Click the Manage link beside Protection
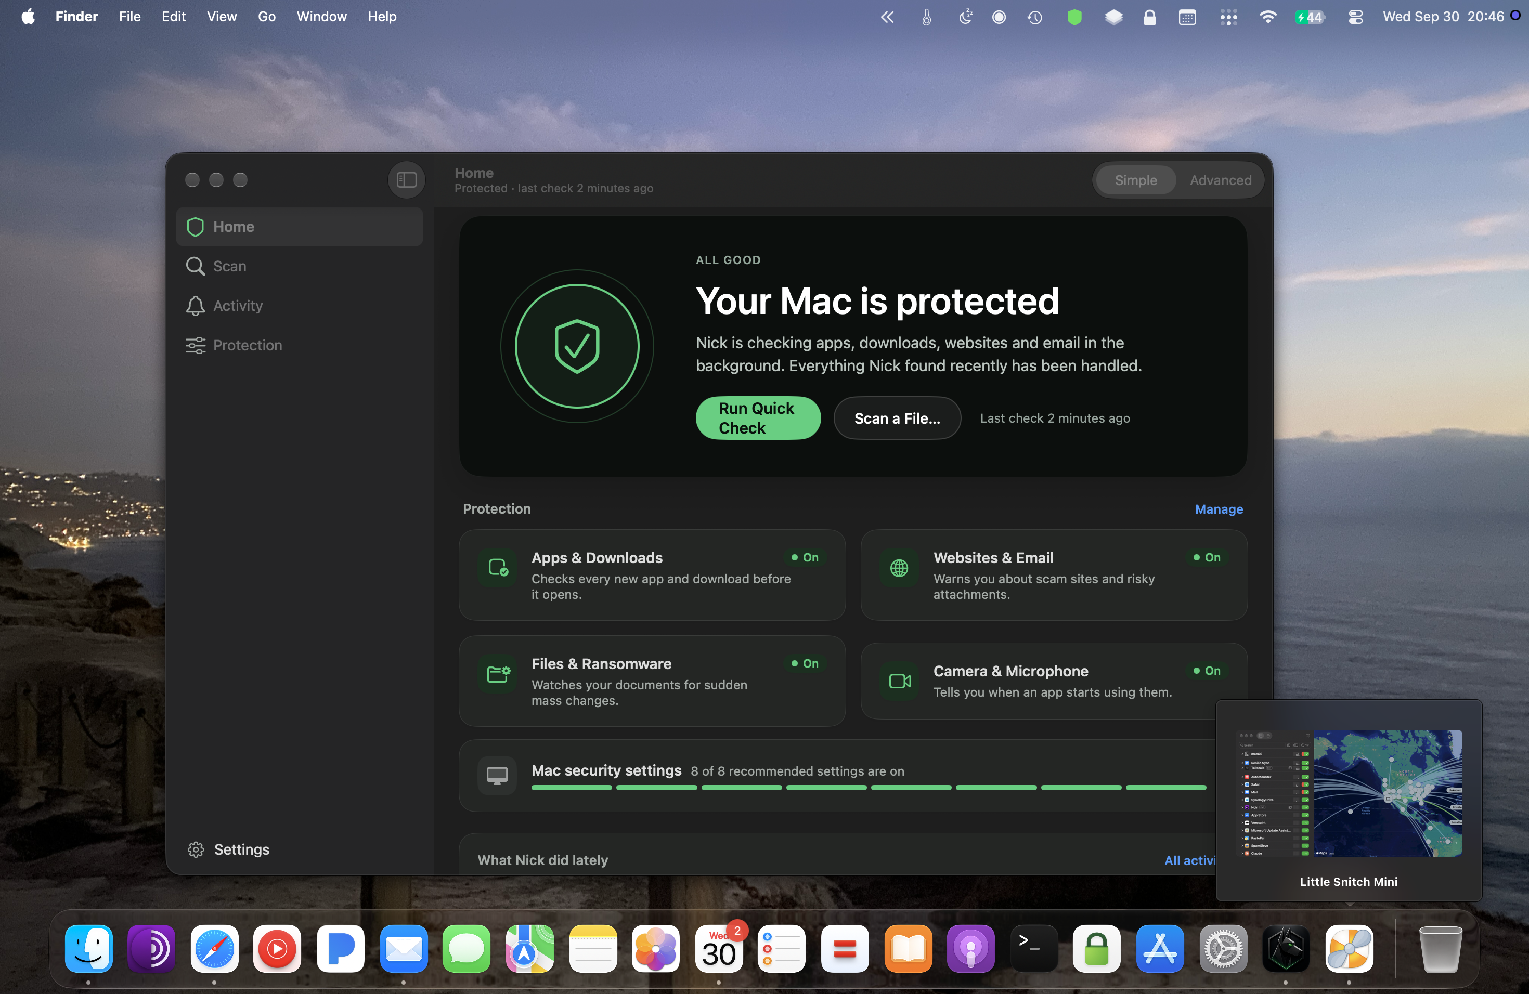This screenshot has height=994, width=1529. 1219,509
